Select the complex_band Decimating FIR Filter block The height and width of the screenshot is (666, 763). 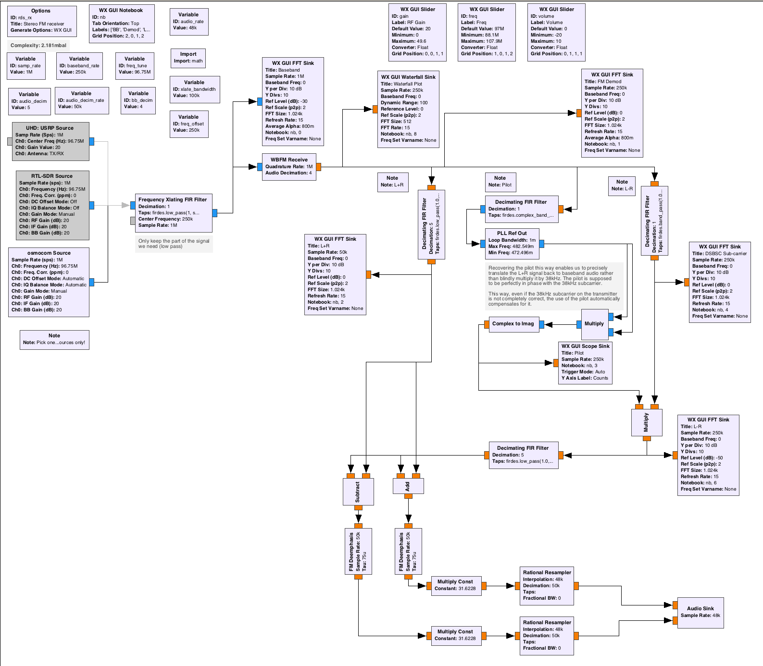[x=522, y=209]
